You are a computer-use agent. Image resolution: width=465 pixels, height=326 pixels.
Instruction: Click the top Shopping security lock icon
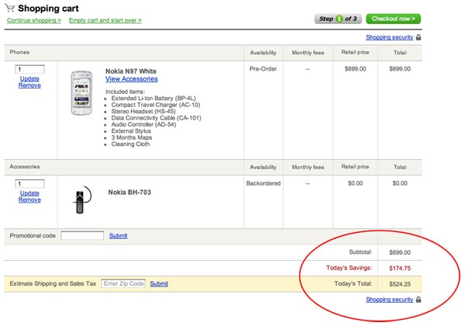(x=418, y=36)
